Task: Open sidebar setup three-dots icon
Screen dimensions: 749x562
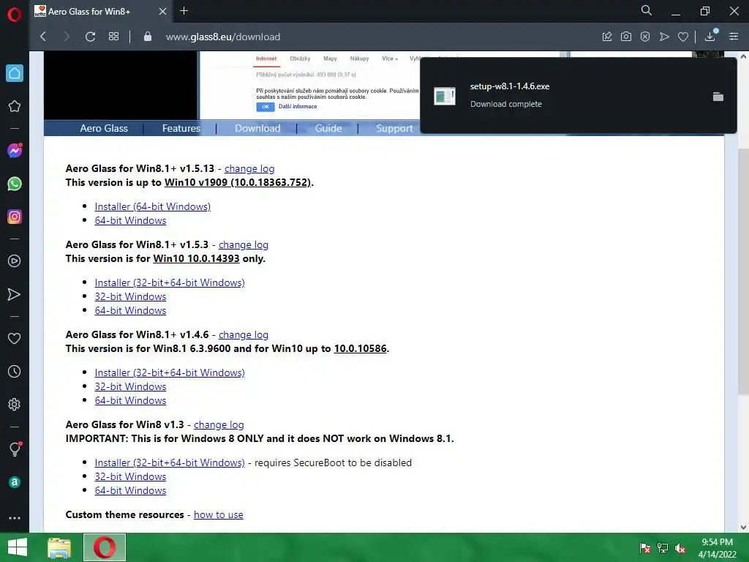Action: (x=15, y=518)
